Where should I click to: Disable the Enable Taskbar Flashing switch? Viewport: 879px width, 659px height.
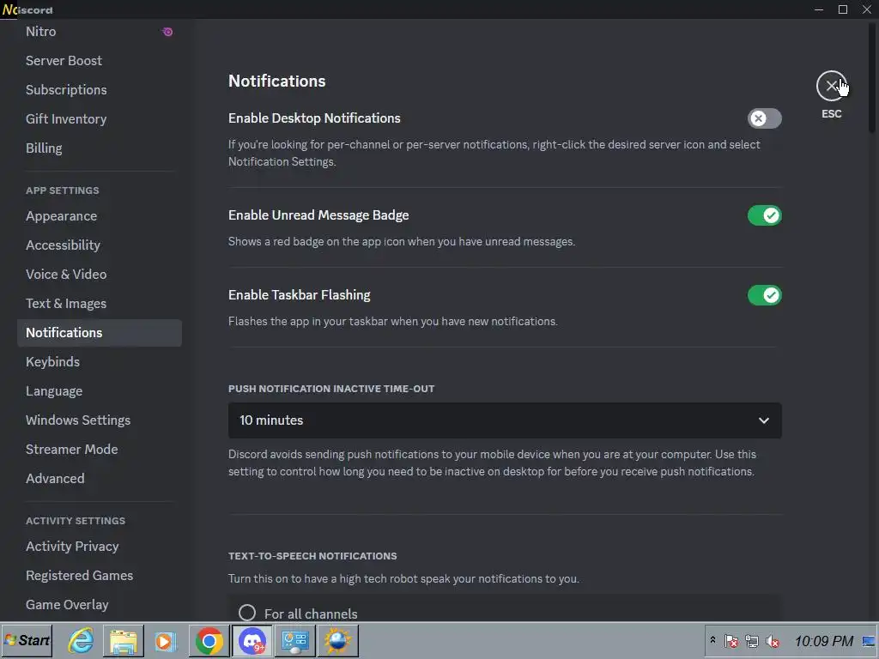pyautogui.click(x=764, y=295)
